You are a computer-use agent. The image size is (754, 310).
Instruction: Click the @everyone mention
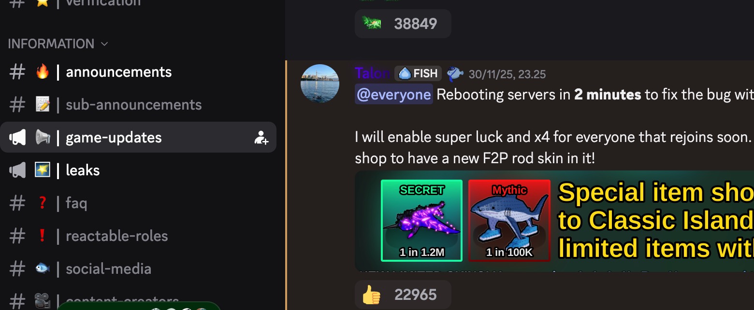click(394, 94)
